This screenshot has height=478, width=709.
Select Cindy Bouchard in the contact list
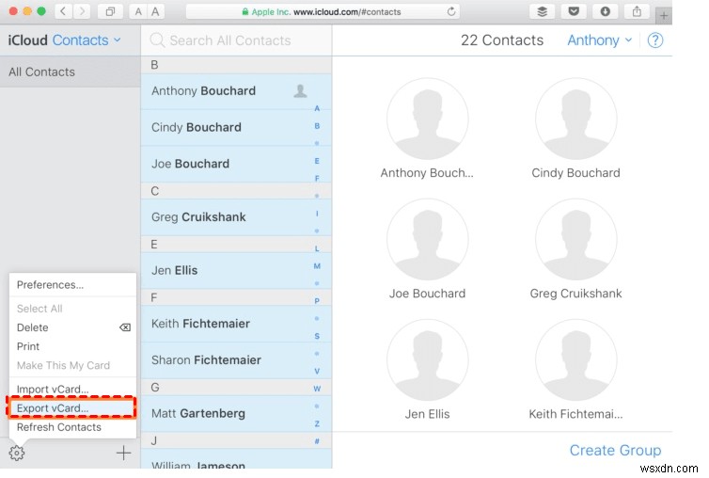click(236, 127)
